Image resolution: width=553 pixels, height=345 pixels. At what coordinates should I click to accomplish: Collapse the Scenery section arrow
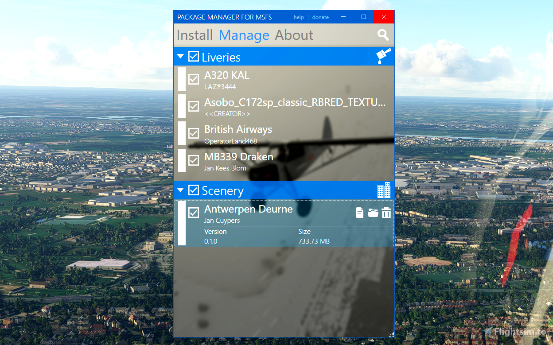[180, 190]
